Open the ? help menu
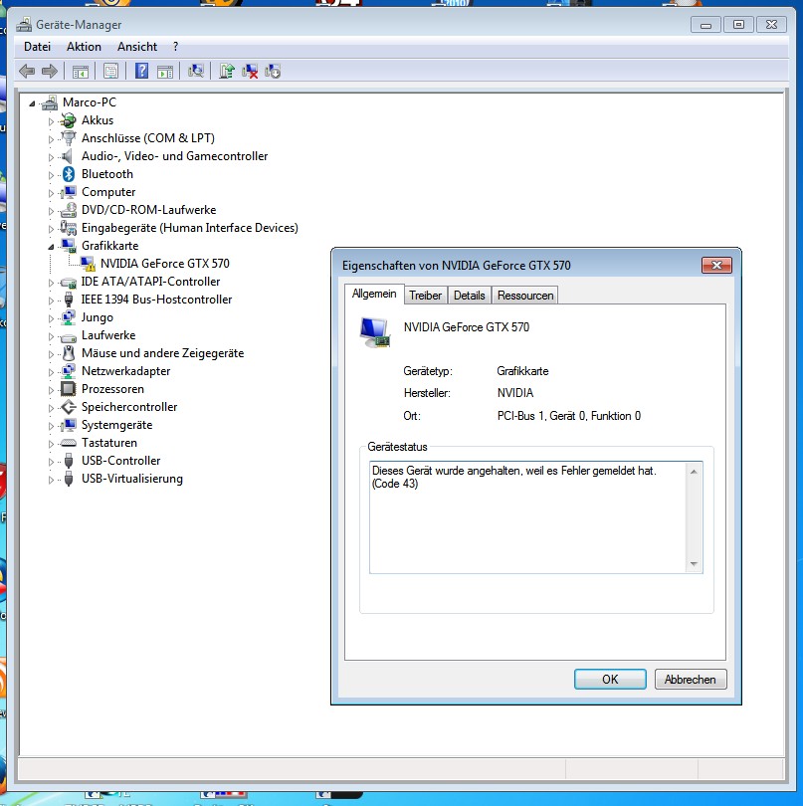The height and width of the screenshot is (806, 803). (x=176, y=47)
